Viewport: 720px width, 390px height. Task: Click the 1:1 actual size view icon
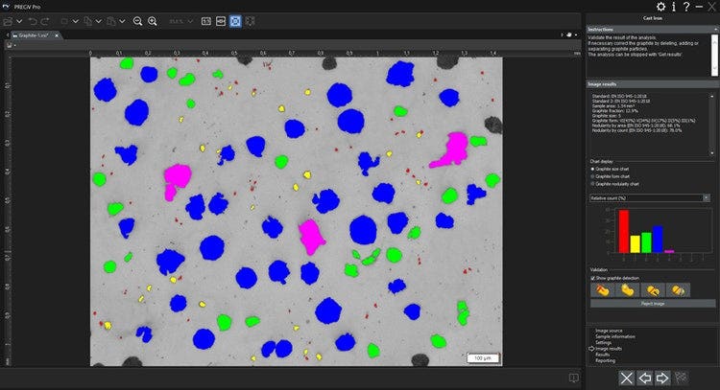click(207, 20)
